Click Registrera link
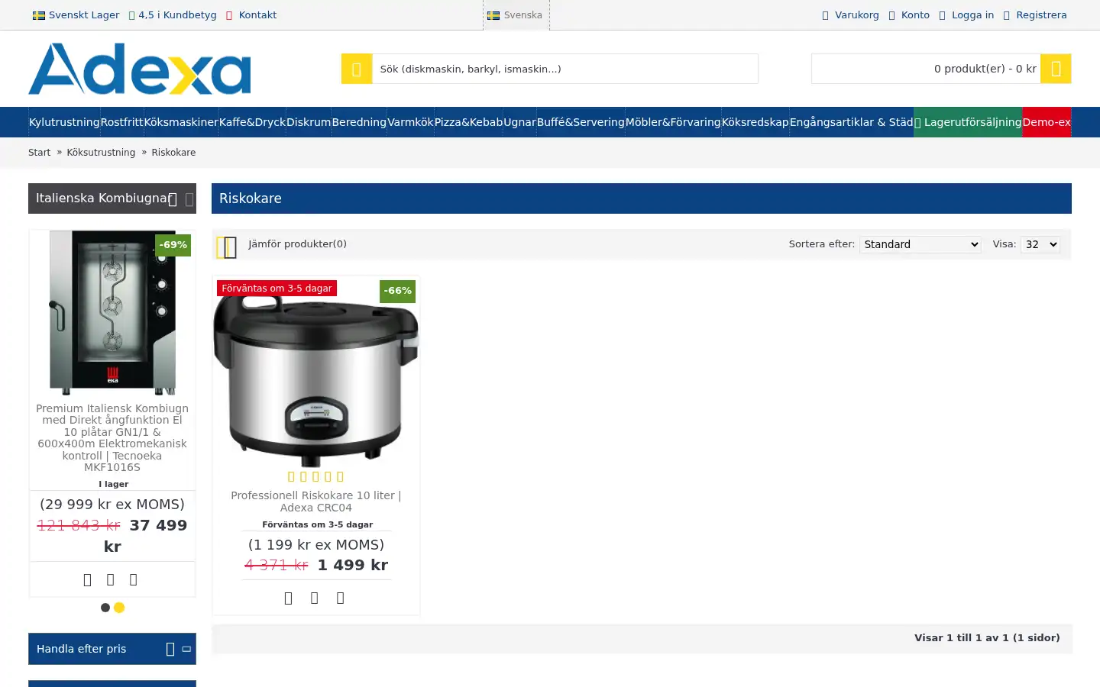The image size is (1100, 687). [1041, 15]
